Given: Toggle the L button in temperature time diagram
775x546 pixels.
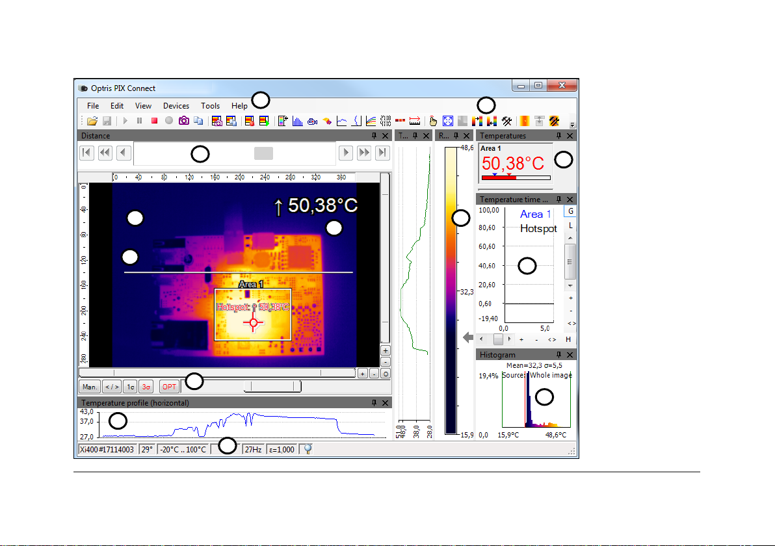Looking at the screenshot, I should click(570, 226).
